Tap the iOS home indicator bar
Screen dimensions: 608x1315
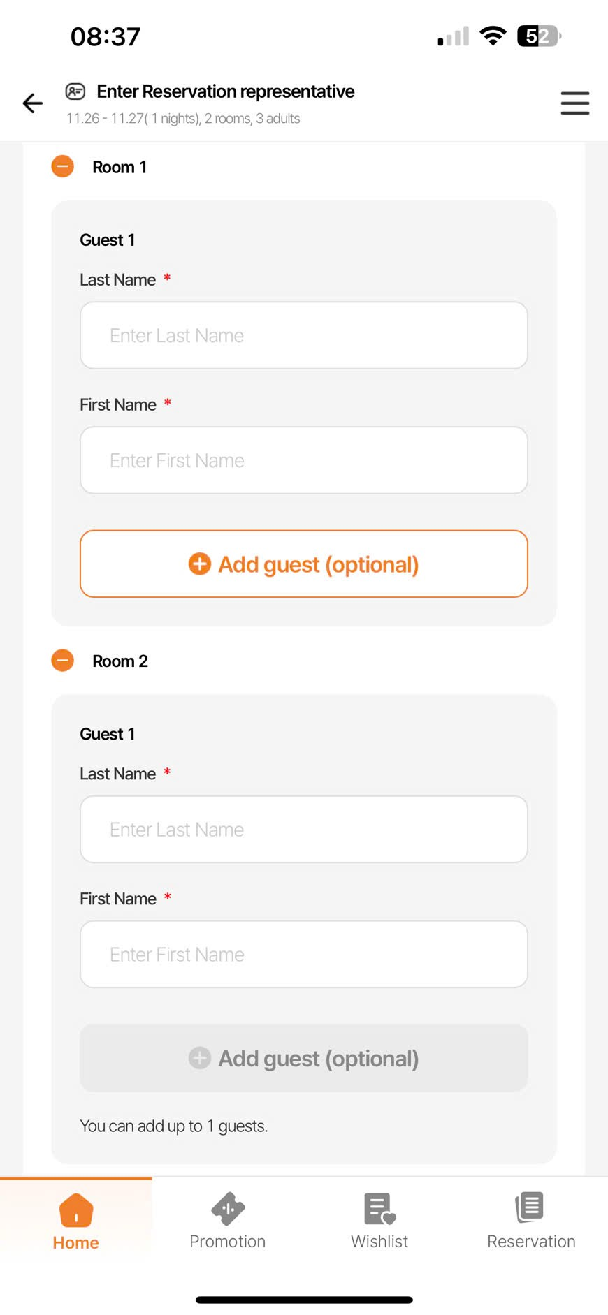(304, 1300)
